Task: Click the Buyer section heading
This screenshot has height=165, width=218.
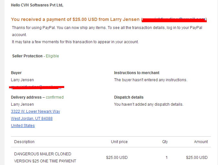Action: tap(16, 73)
